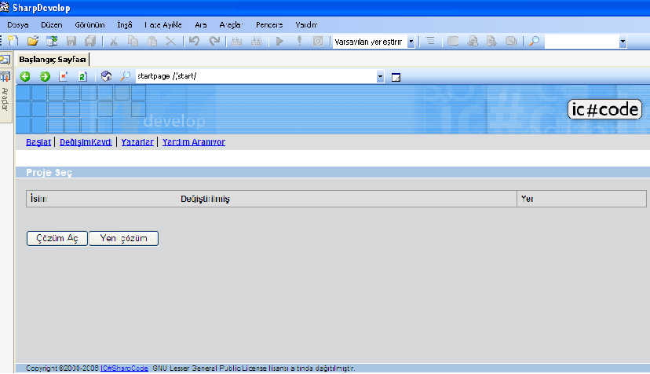Refresh the start page
The height and width of the screenshot is (374, 650).
pos(82,76)
